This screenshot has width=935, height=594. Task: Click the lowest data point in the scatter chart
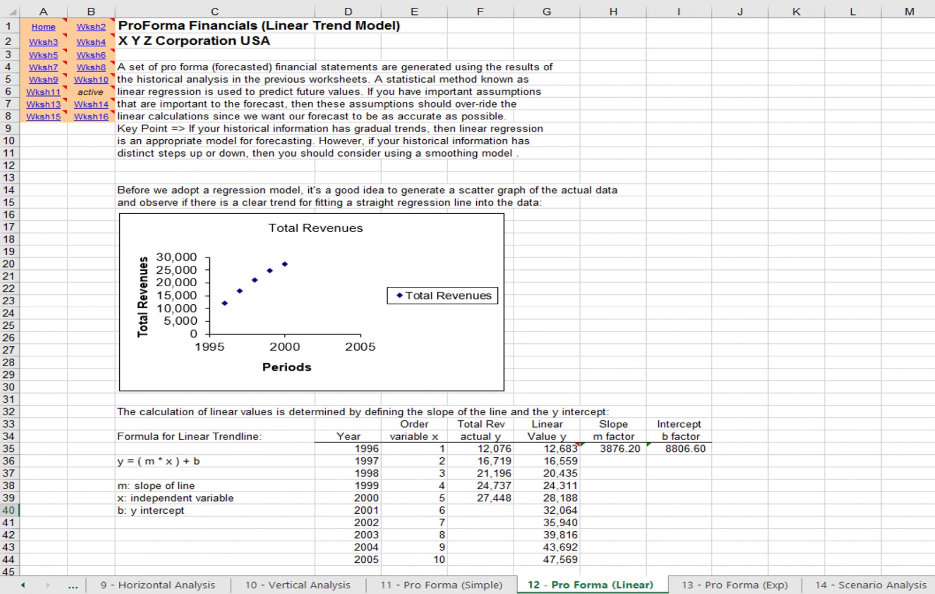point(224,303)
